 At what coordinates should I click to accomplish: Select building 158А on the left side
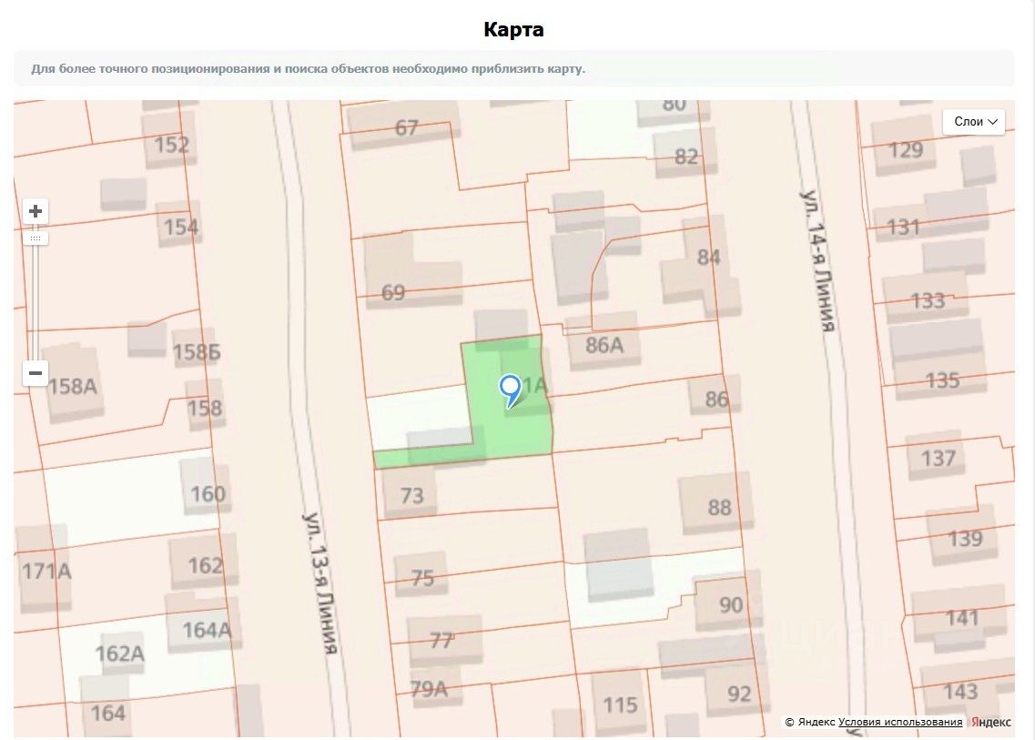click(x=72, y=385)
